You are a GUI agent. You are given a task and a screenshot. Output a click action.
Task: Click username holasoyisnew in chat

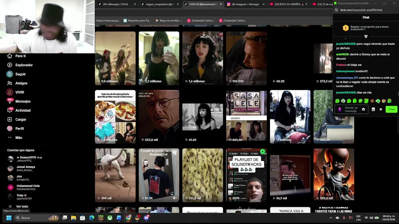(x=345, y=71)
